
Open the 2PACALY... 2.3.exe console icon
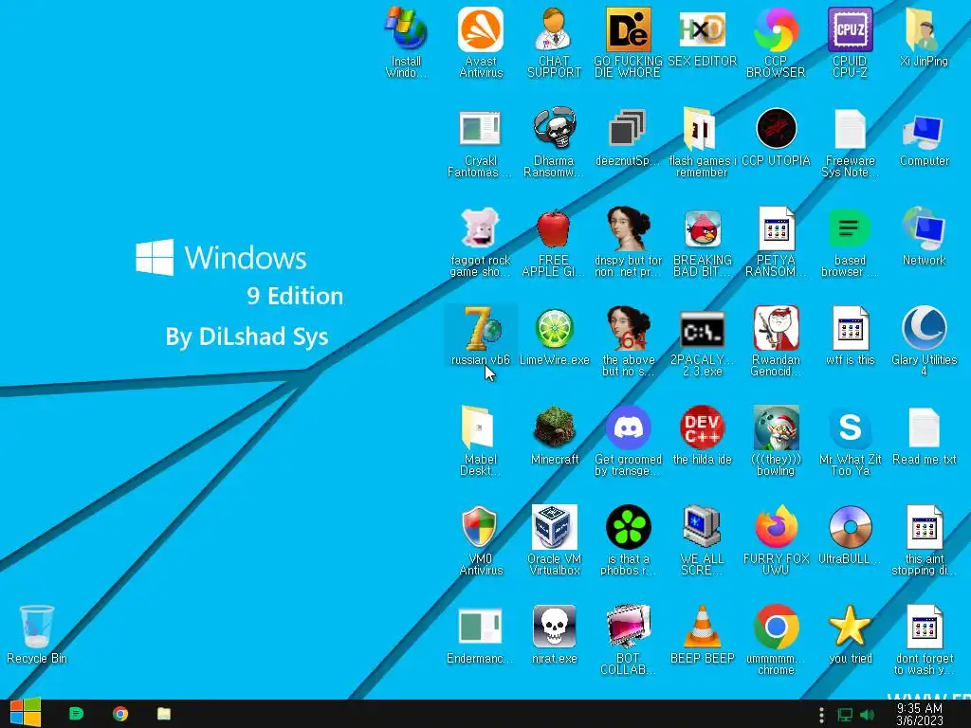pos(703,341)
